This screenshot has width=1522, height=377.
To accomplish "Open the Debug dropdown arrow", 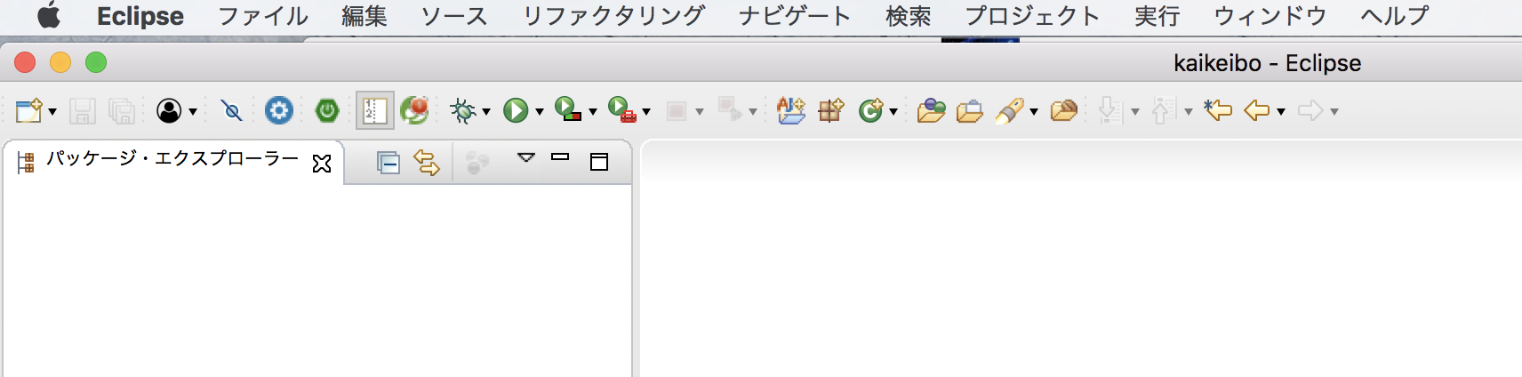I will coord(485,112).
